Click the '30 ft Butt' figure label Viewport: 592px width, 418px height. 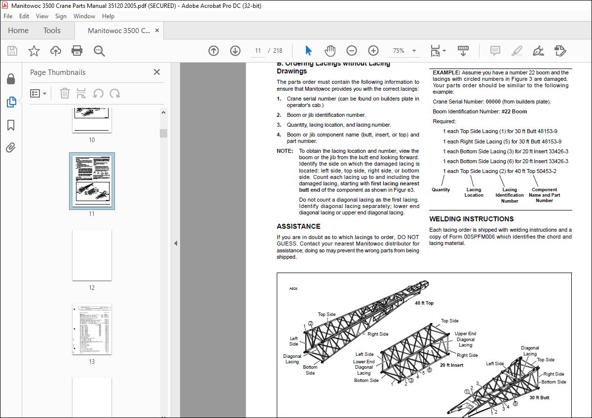[539, 397]
